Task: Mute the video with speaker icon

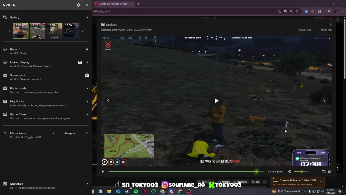Action: [x=290, y=171]
